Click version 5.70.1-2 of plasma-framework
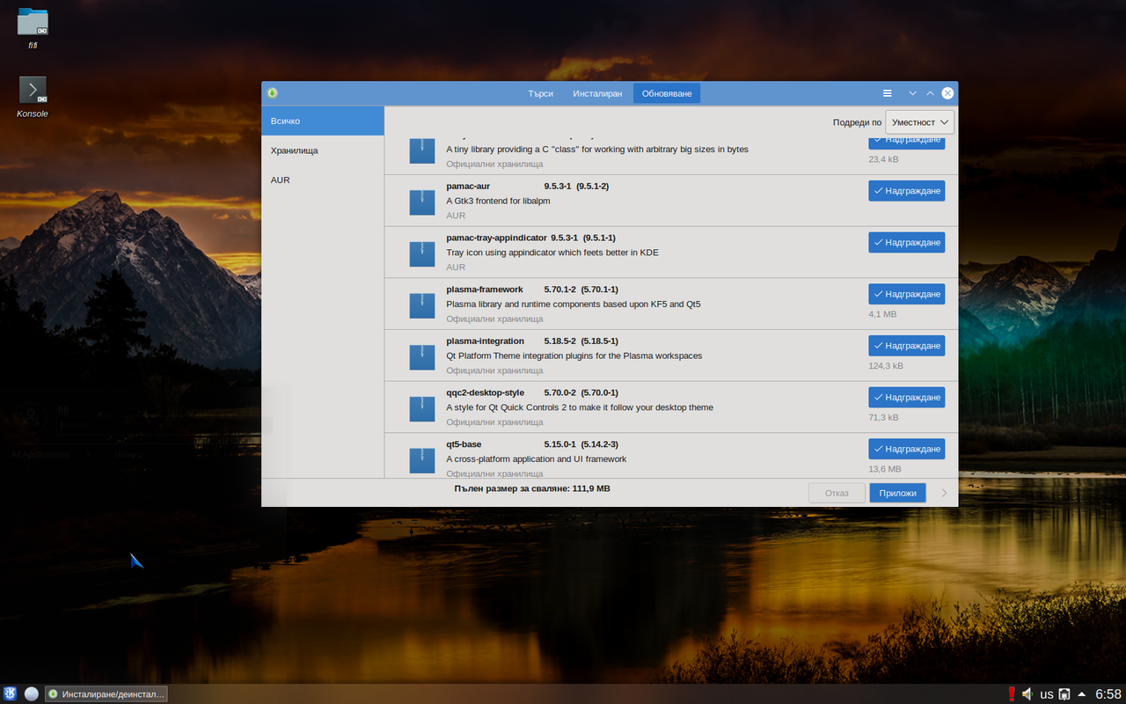 pyautogui.click(x=559, y=290)
